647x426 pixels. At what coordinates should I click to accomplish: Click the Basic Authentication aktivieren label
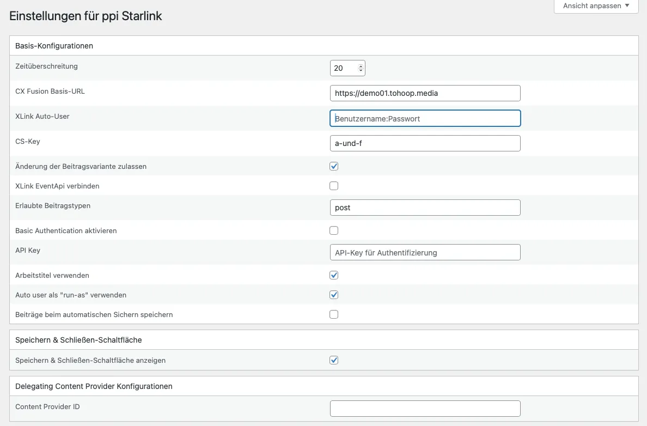click(x=66, y=231)
